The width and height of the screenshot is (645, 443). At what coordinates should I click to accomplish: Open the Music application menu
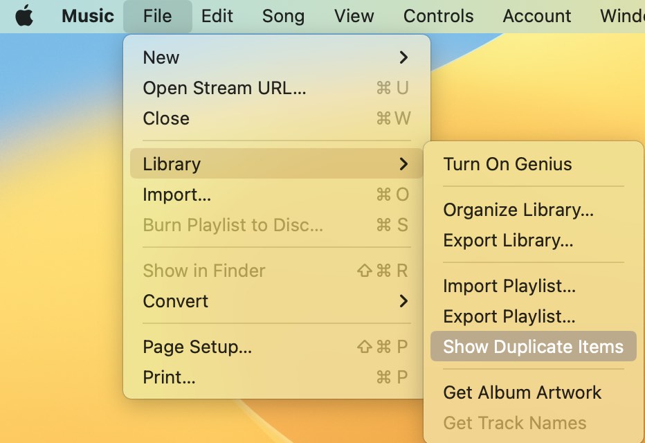point(87,16)
